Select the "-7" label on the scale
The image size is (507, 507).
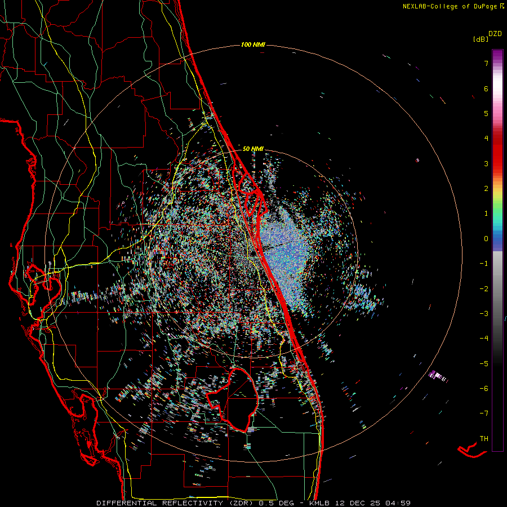pos(484,413)
